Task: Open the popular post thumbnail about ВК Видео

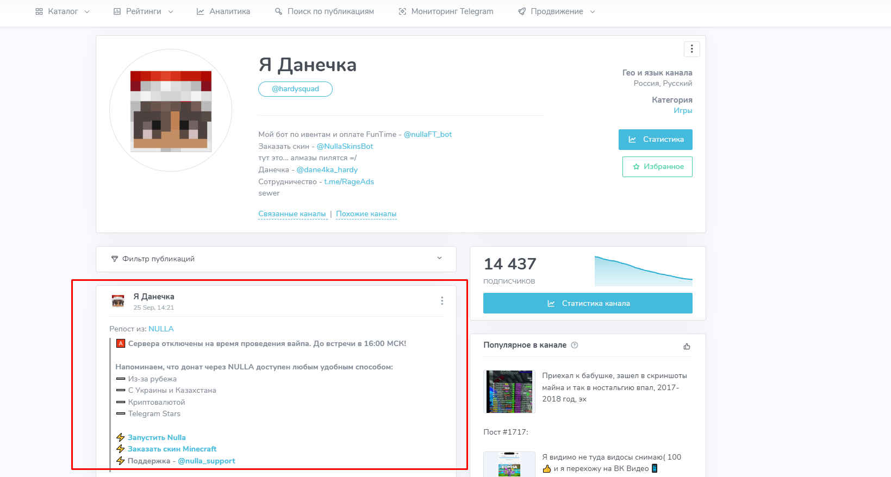Action: tap(509, 465)
